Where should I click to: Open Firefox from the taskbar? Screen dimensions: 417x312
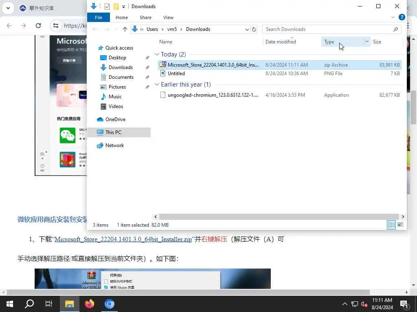pos(90,304)
